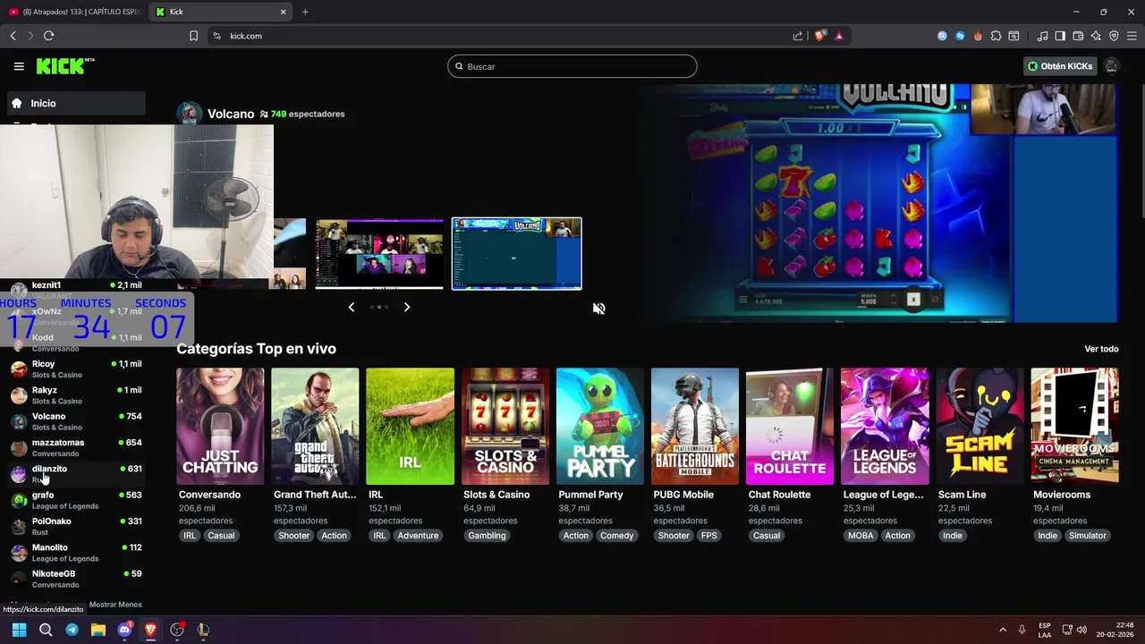The image size is (1145, 644).
Task: Open Brave Rewards triangle icon
Action: [x=839, y=36]
